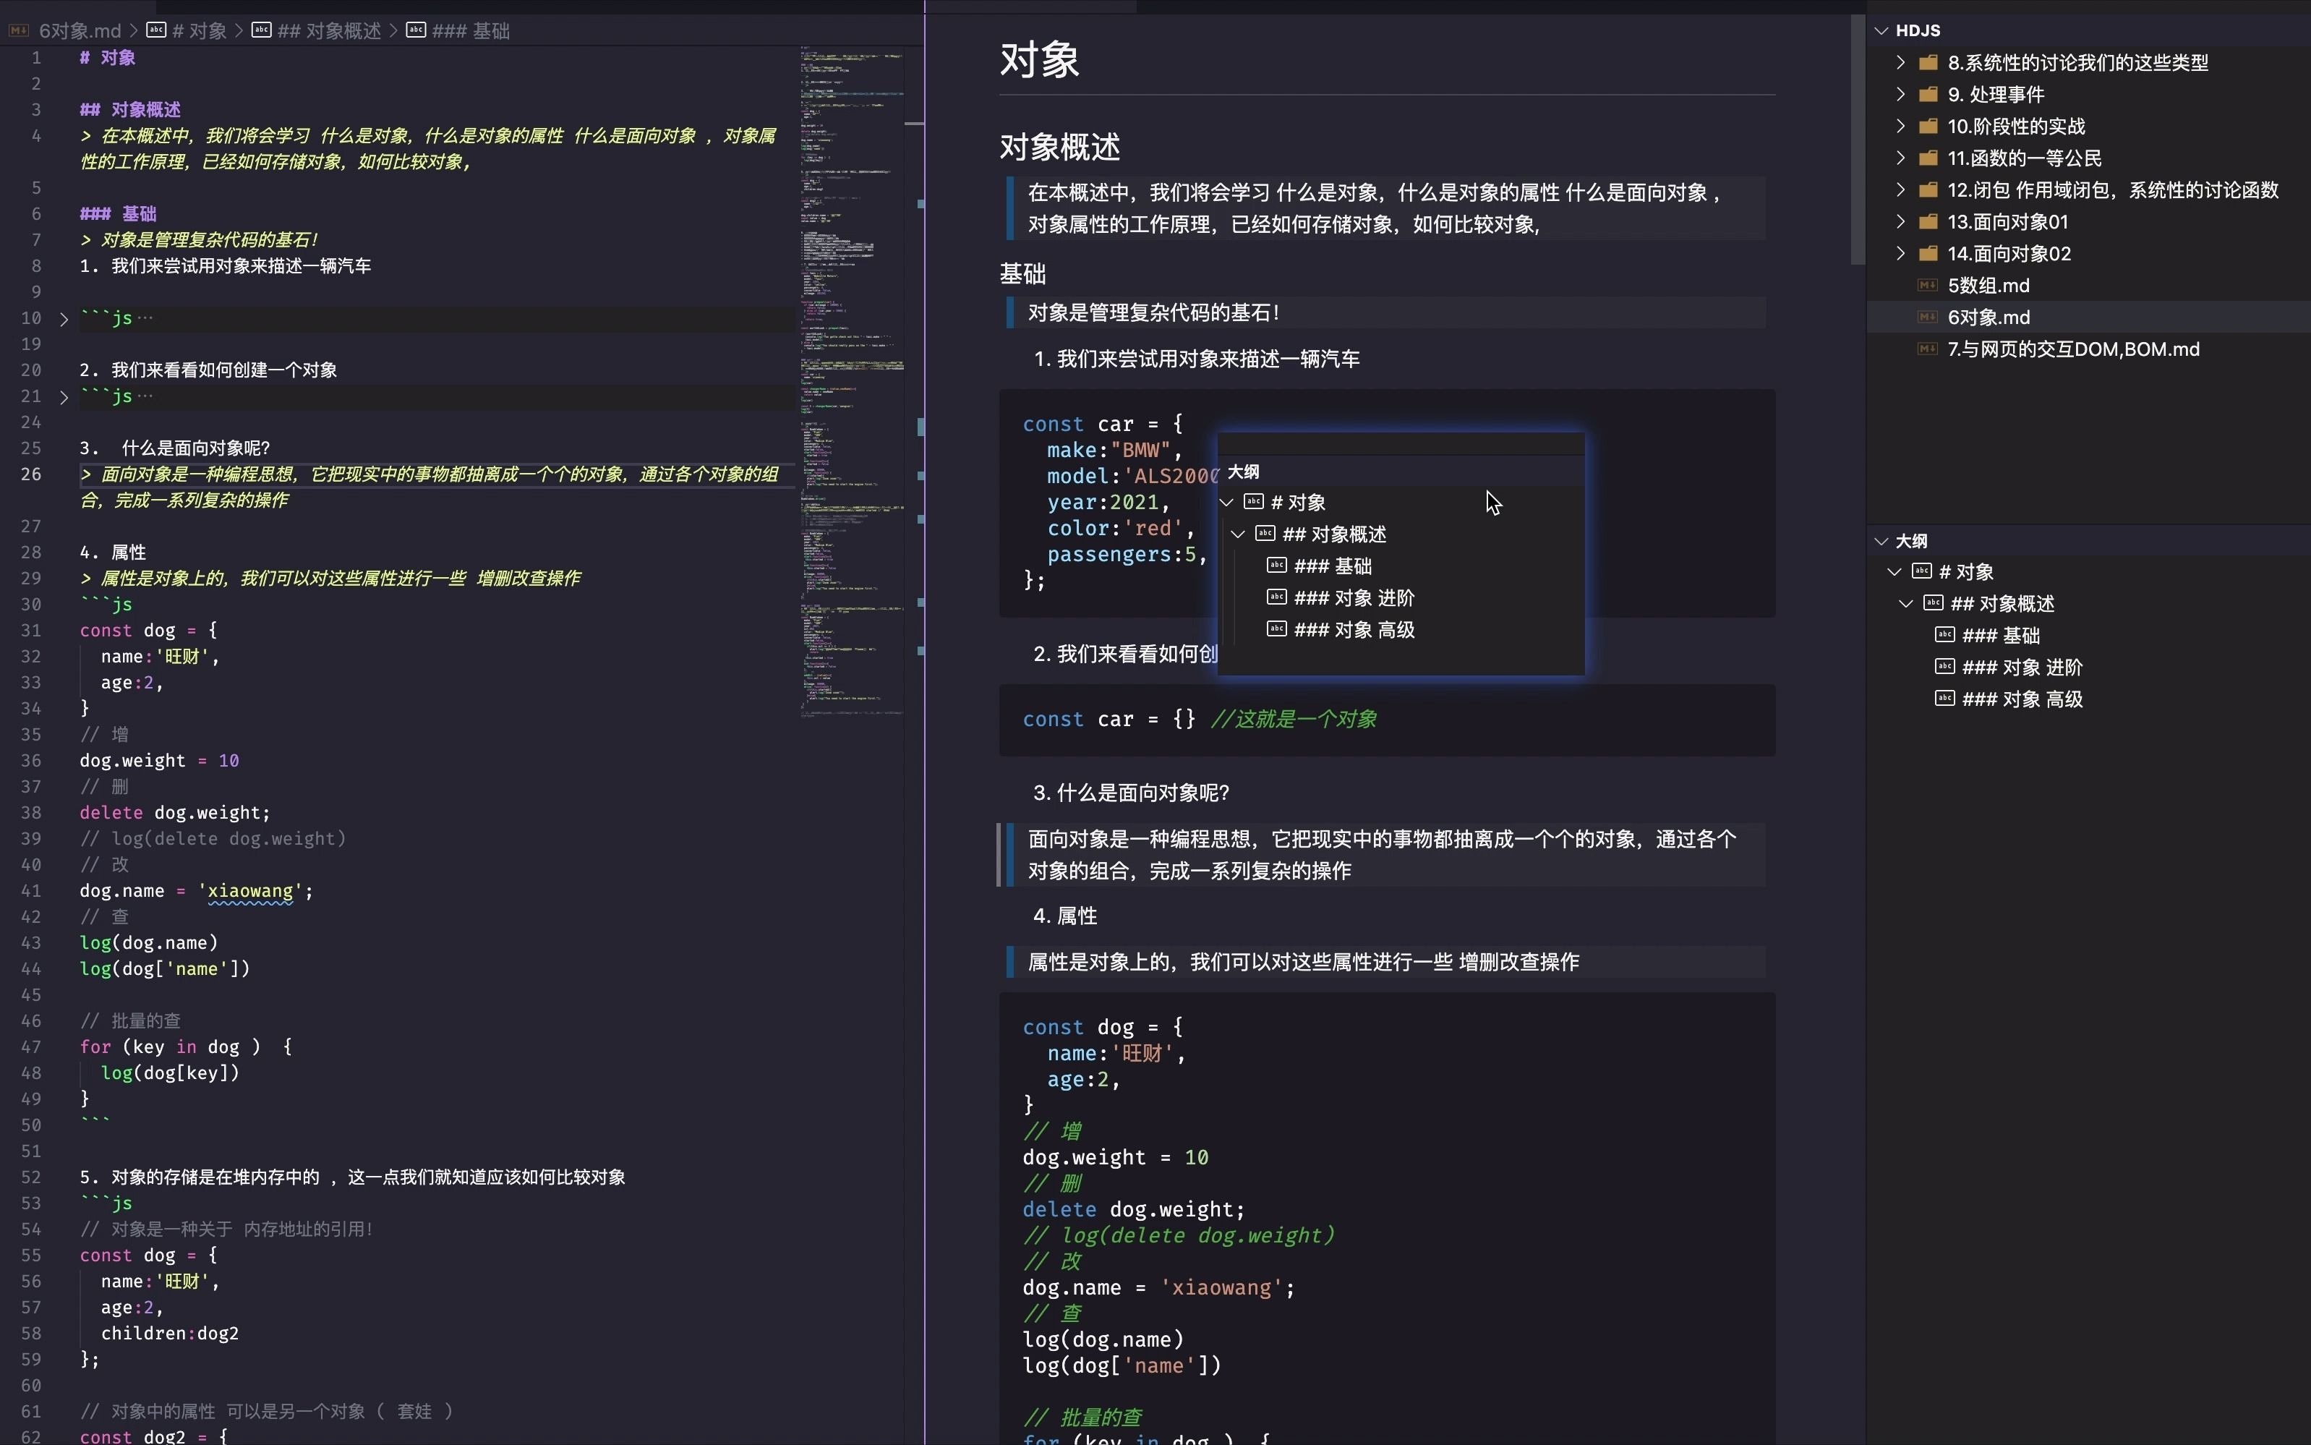Image resolution: width=2311 pixels, height=1445 pixels.
Task: Select # 对象 breadcrumb segment
Action: point(200,32)
